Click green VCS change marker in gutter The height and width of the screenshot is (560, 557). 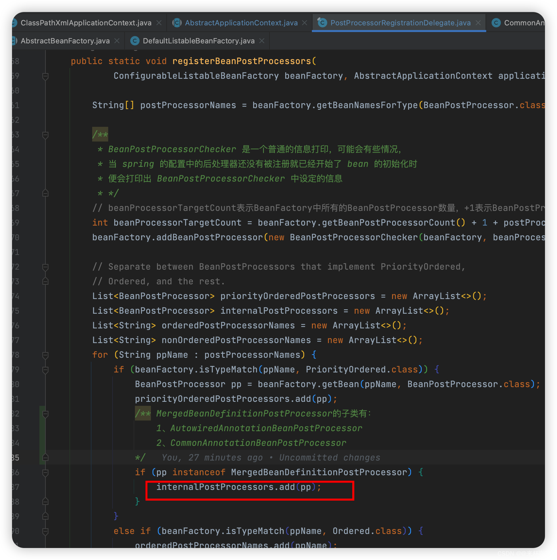pos(42,435)
